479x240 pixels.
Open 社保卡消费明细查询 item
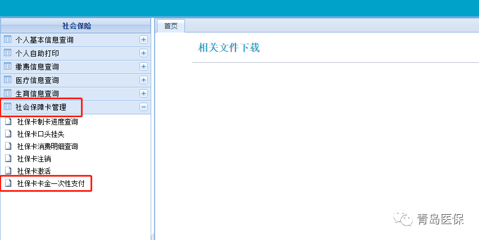click(x=47, y=146)
